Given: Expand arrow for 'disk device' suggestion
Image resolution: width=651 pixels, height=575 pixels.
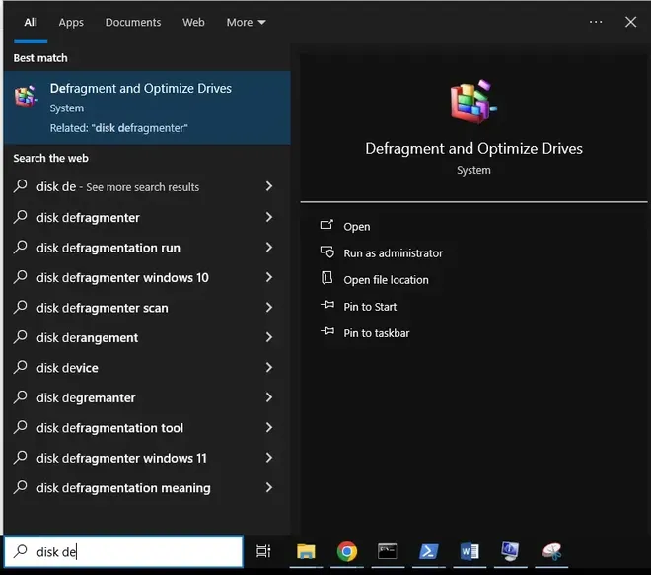Looking at the screenshot, I should (269, 368).
